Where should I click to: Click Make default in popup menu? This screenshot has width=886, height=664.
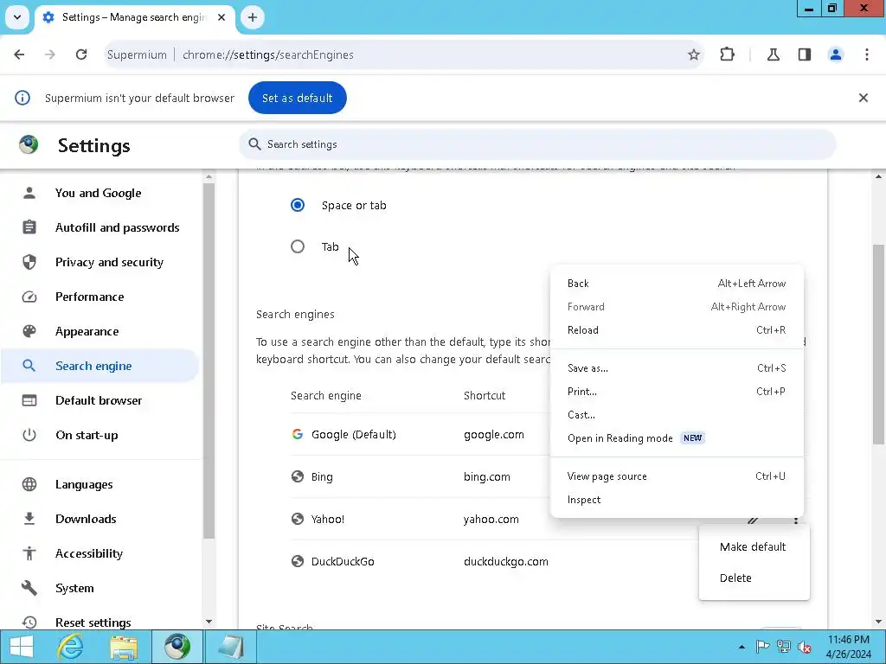point(754,546)
